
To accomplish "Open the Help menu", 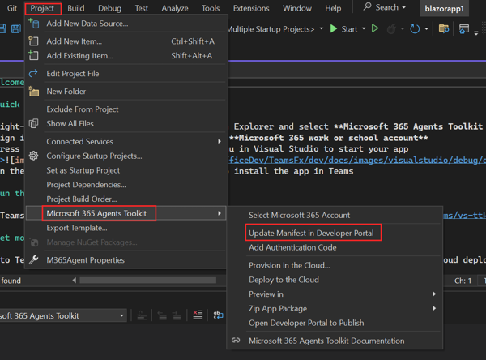I will (333, 8).
